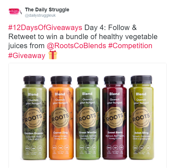Click the orange Carrot Zing bottle
The image size is (177, 168).
tap(61, 118)
